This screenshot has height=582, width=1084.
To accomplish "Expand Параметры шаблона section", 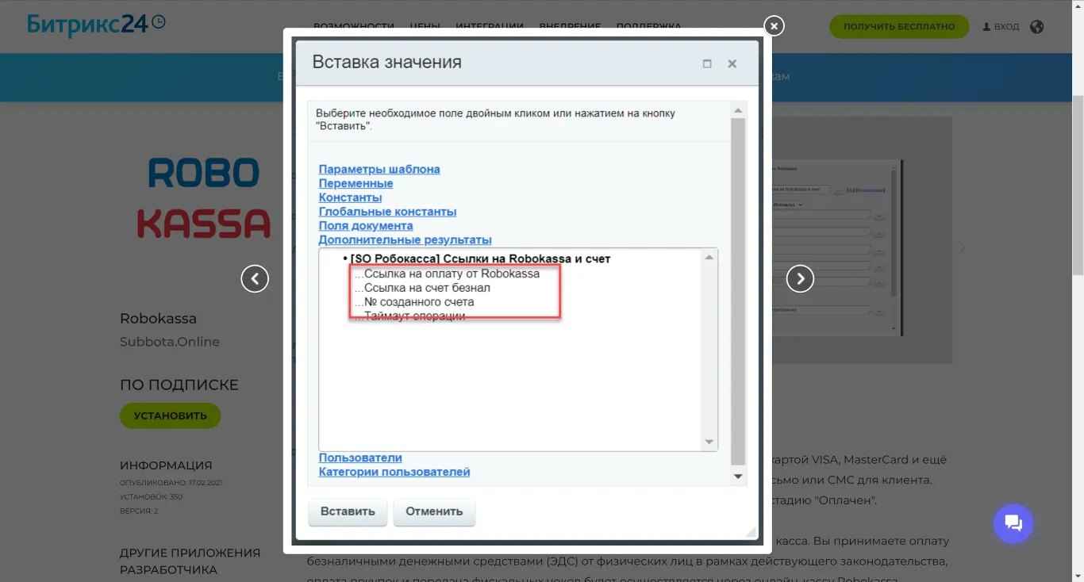I will click(379, 169).
